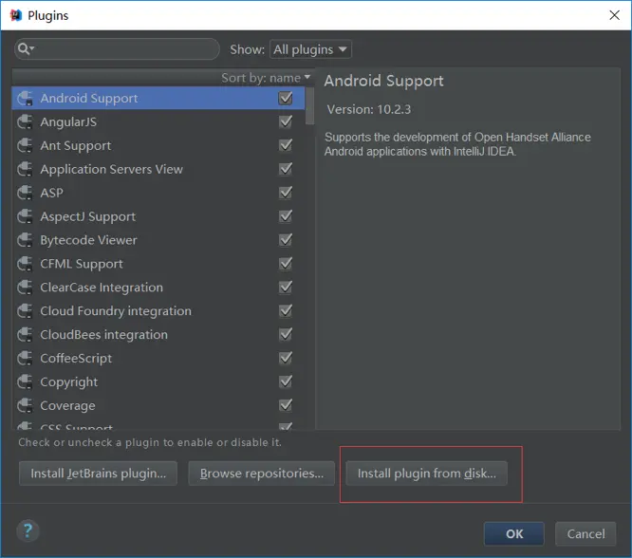Viewport: 632px width, 558px height.
Task: Select CloudBees integration row text
Action: click(x=104, y=335)
